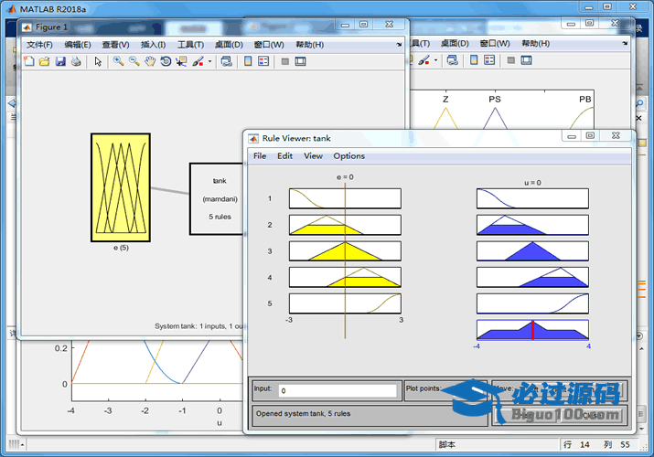Image resolution: width=654 pixels, height=457 pixels.
Task: Dock the background figure using its arrow icon
Action: pos(625,43)
